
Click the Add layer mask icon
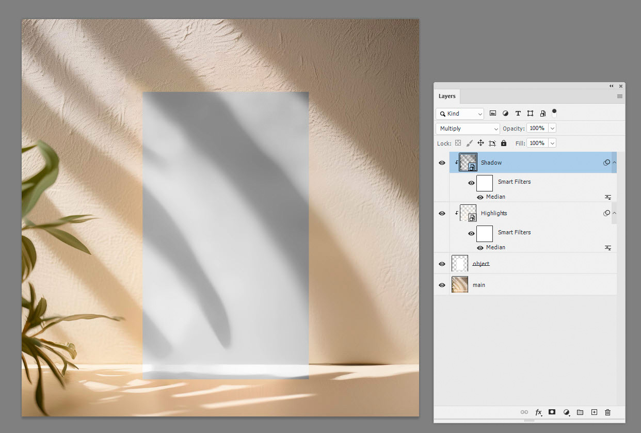pos(552,412)
